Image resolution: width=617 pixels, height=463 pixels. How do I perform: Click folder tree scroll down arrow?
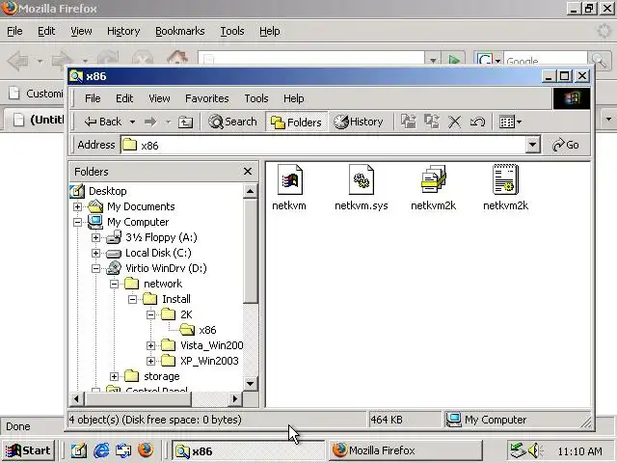click(x=251, y=384)
